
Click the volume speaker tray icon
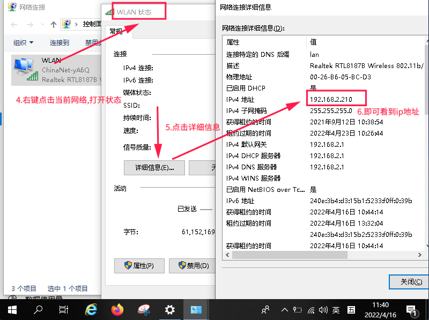point(323,310)
